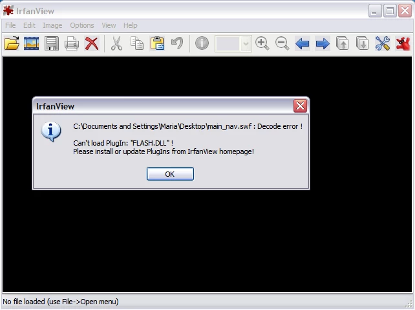The width and height of the screenshot is (415, 310).
Task: Click the main_nav.swf Decode error message
Action: point(188,126)
